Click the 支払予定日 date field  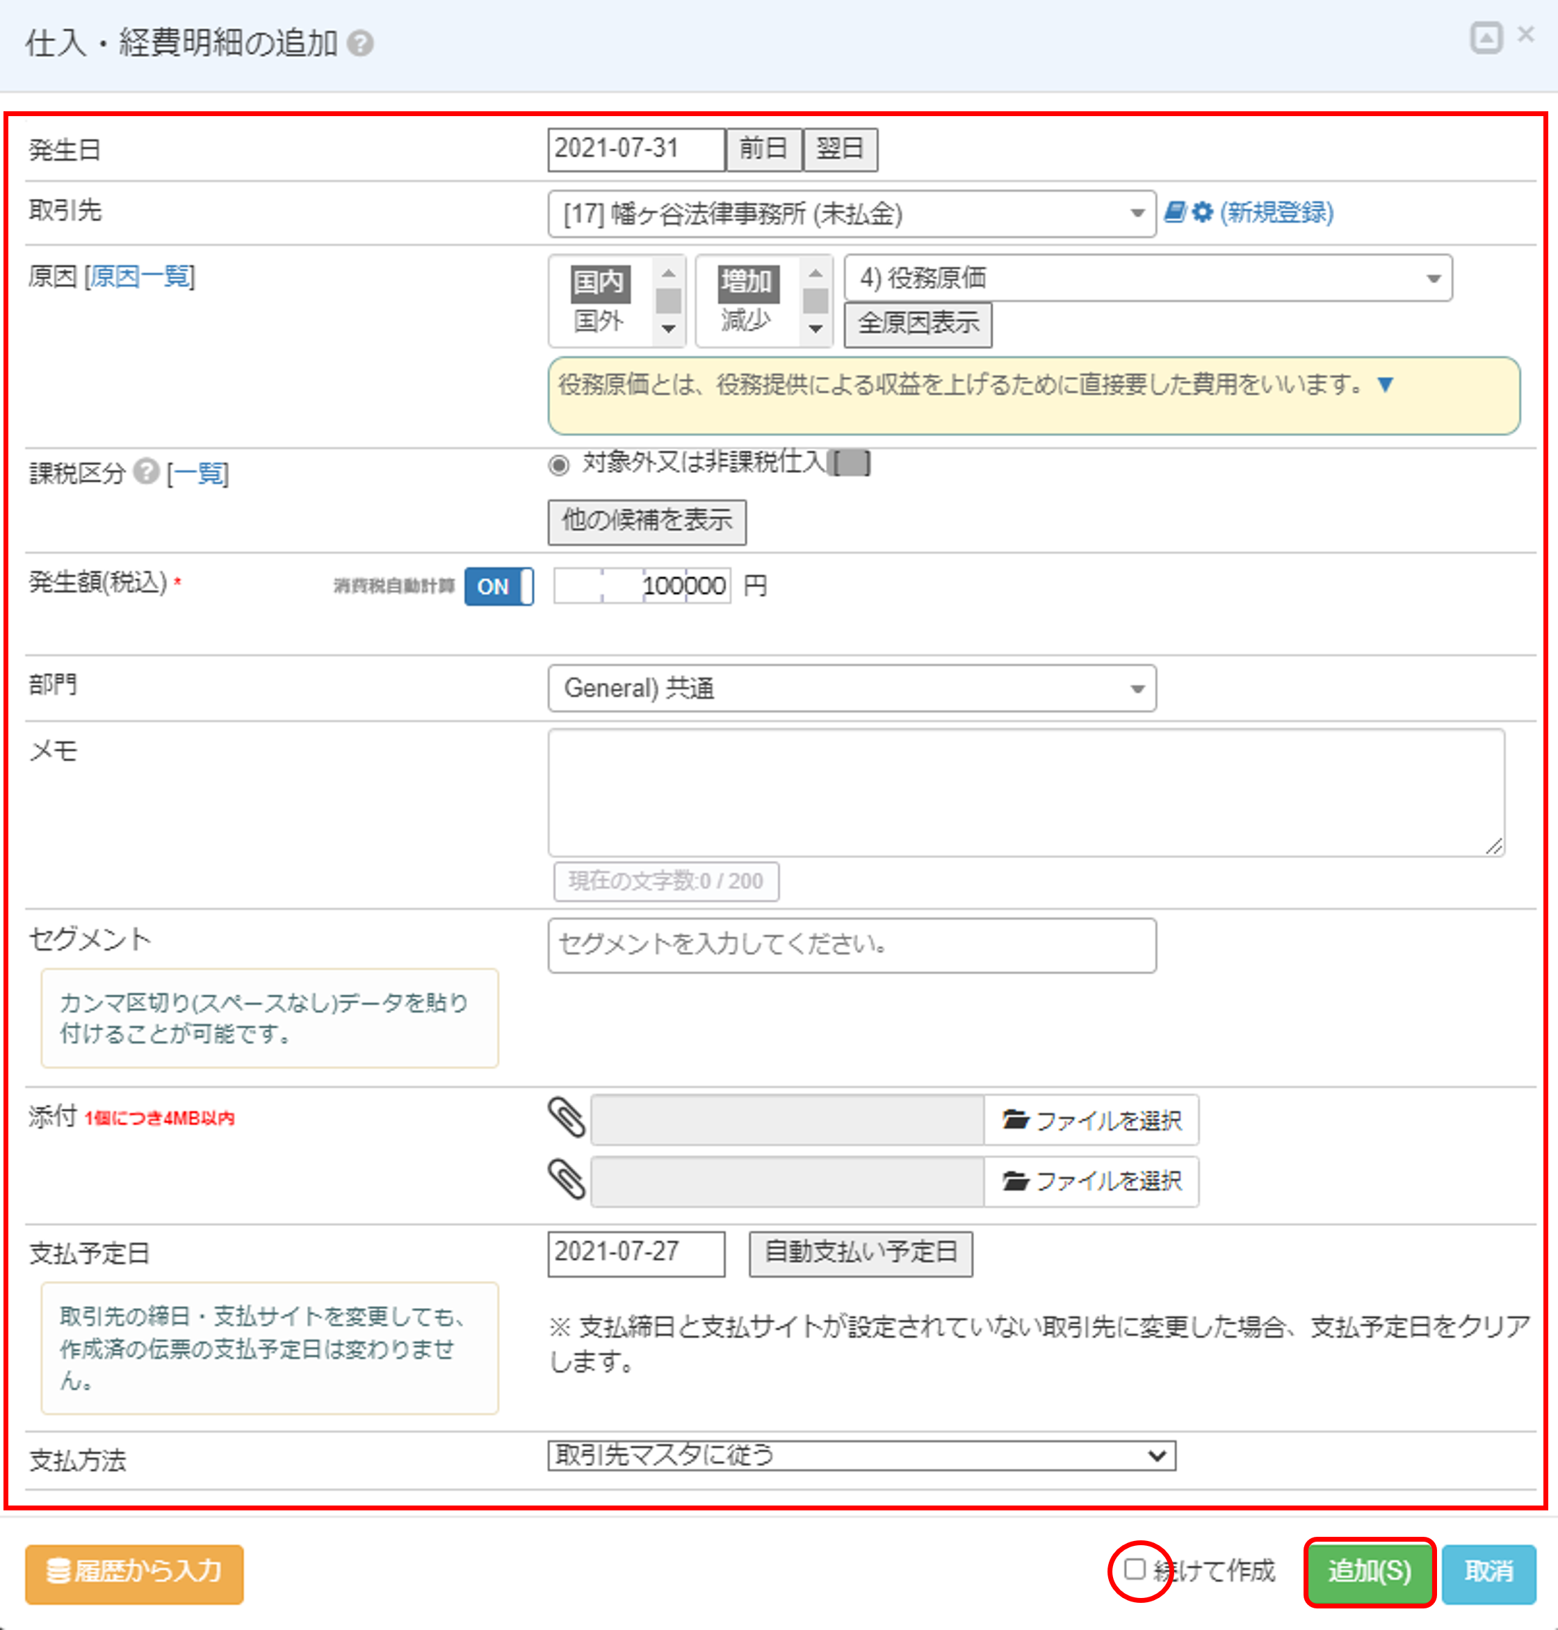636,1253
